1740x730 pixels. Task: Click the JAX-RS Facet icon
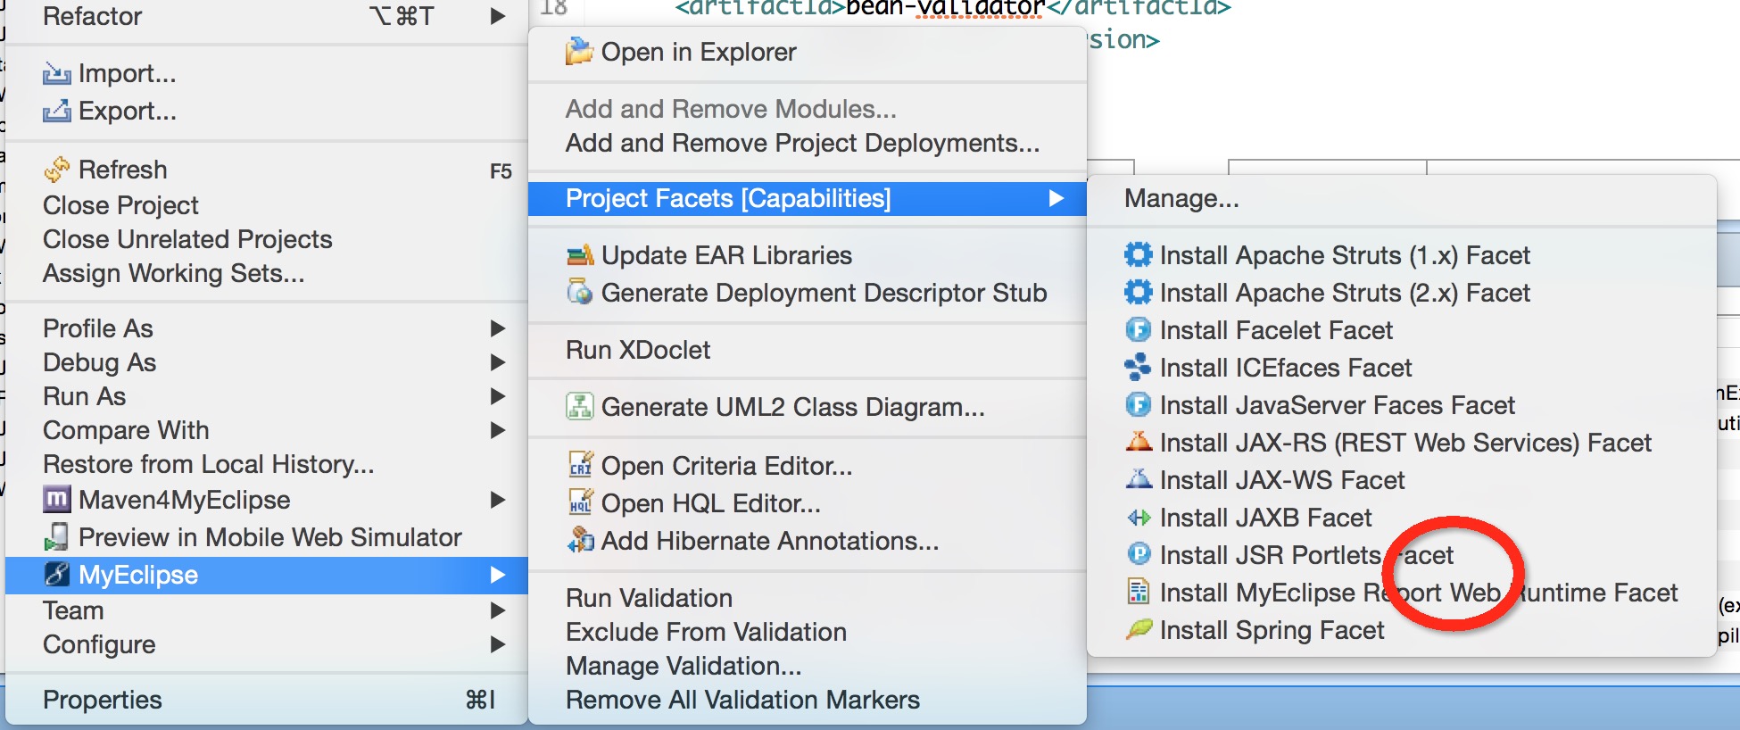click(x=1138, y=442)
